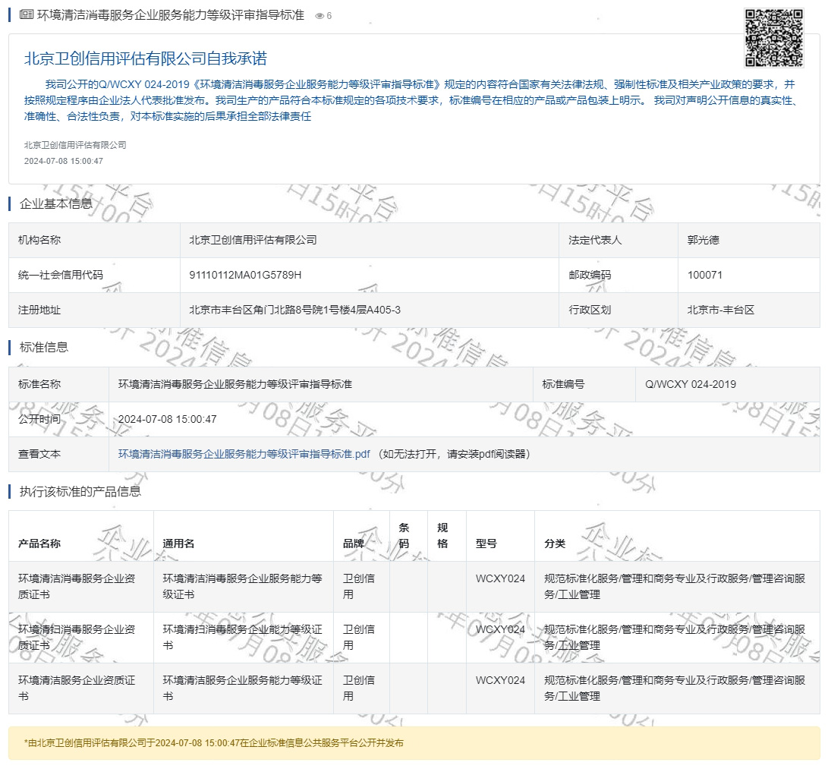The image size is (831, 772).
Task: Click the page title 环境清洁消毒服务企业服务能力等级评审指导标准
Action: tap(171, 15)
